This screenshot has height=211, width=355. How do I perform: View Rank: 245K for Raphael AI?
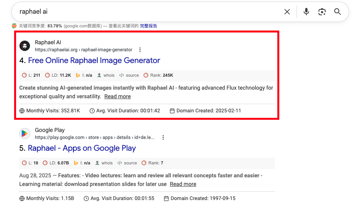[158, 75]
